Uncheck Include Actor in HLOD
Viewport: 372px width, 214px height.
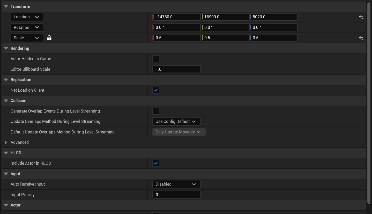pos(156,163)
